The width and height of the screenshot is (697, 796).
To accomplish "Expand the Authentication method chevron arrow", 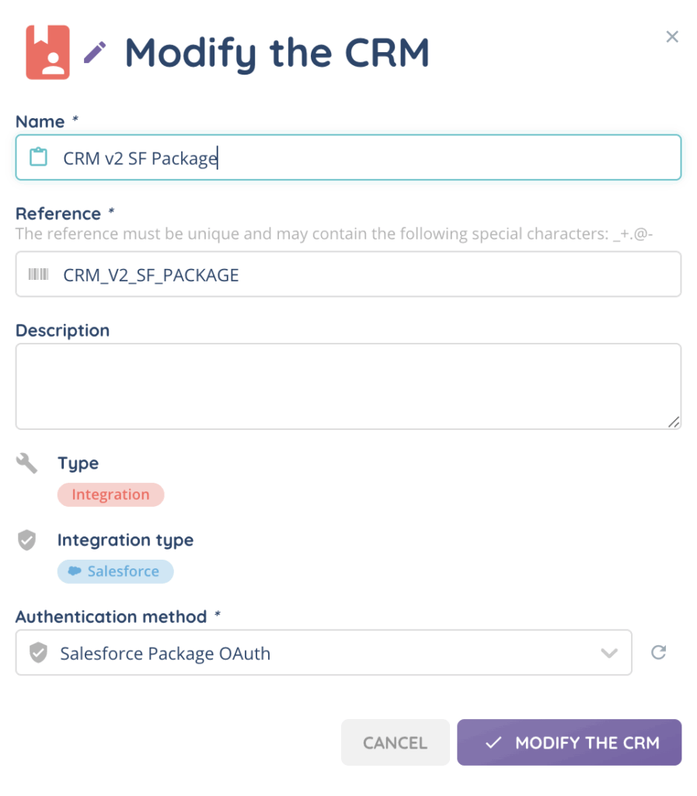I will pos(609,653).
